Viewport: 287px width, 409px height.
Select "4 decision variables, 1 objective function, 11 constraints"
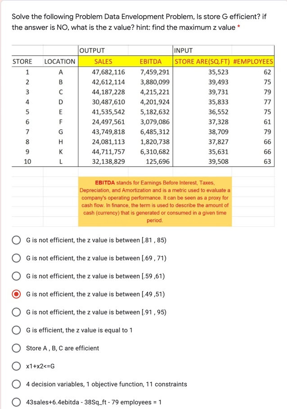tap(16, 384)
